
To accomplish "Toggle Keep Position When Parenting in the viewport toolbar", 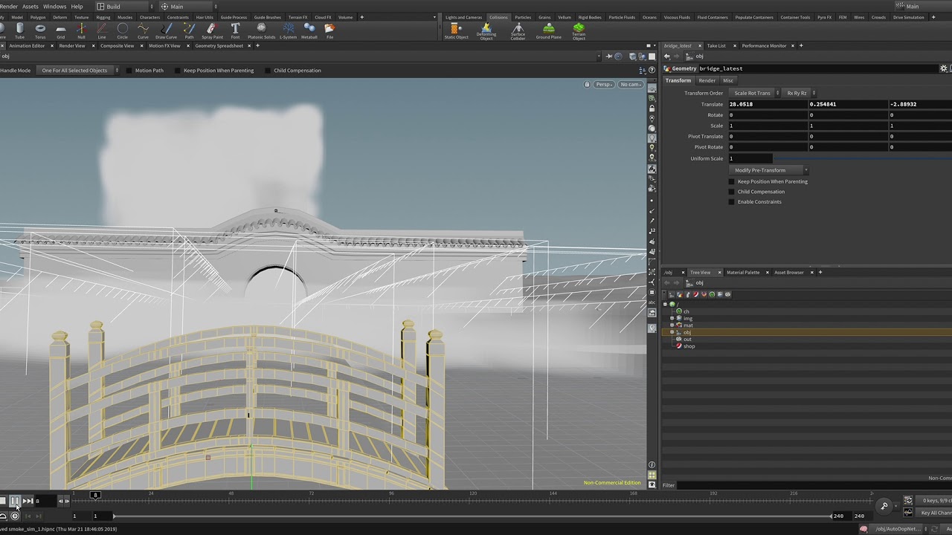I will (177, 71).
